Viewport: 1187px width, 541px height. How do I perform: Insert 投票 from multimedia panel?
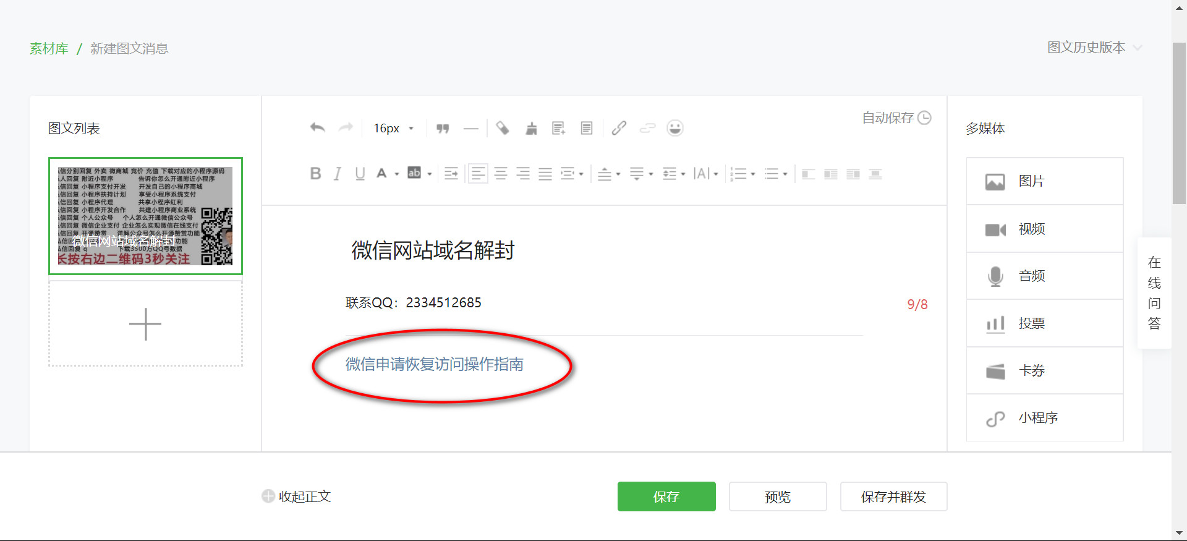point(1045,323)
